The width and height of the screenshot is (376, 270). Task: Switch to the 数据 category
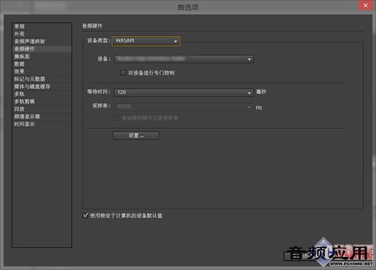pos(42,64)
